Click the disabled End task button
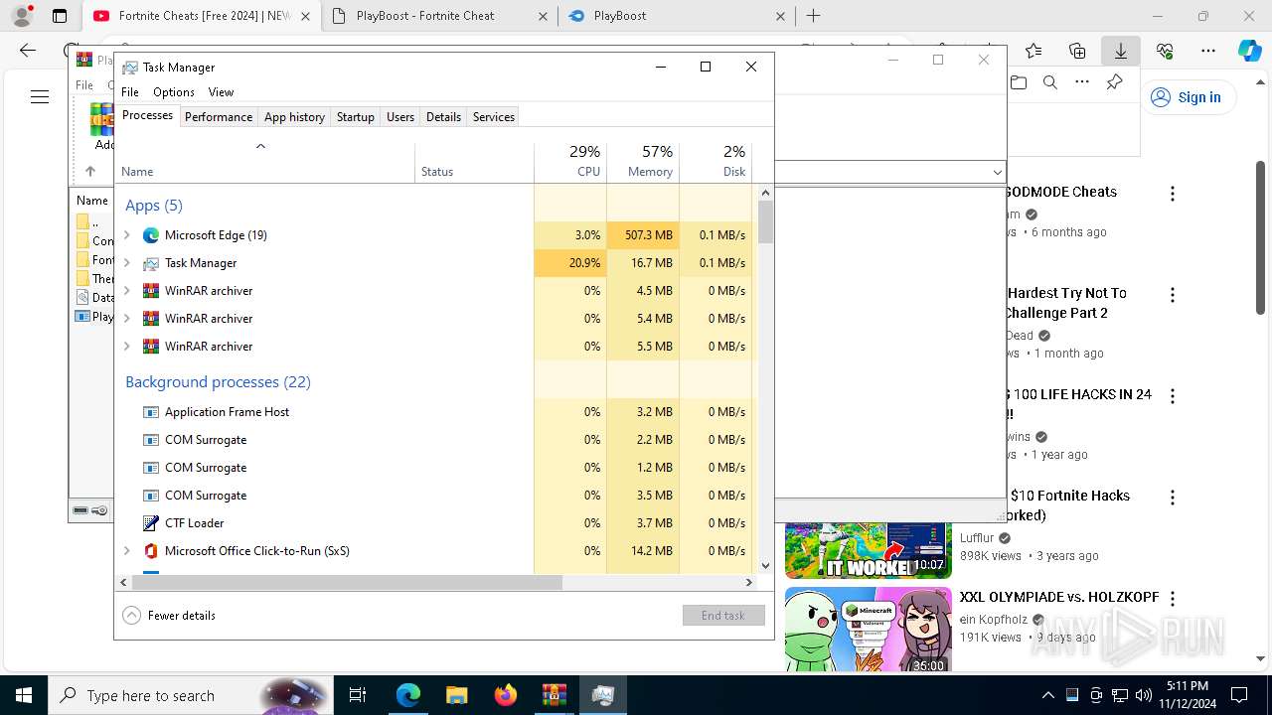The image size is (1272, 715). 723,616
